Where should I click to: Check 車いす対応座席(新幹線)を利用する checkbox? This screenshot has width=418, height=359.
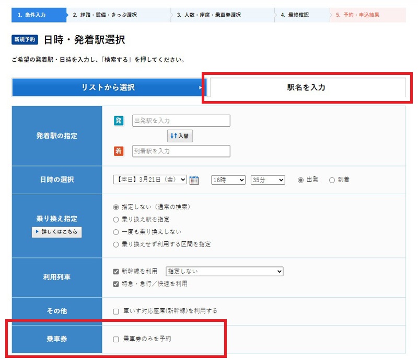click(116, 311)
